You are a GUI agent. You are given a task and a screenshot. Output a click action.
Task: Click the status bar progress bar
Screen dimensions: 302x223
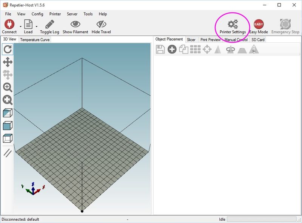[x=262, y=219]
